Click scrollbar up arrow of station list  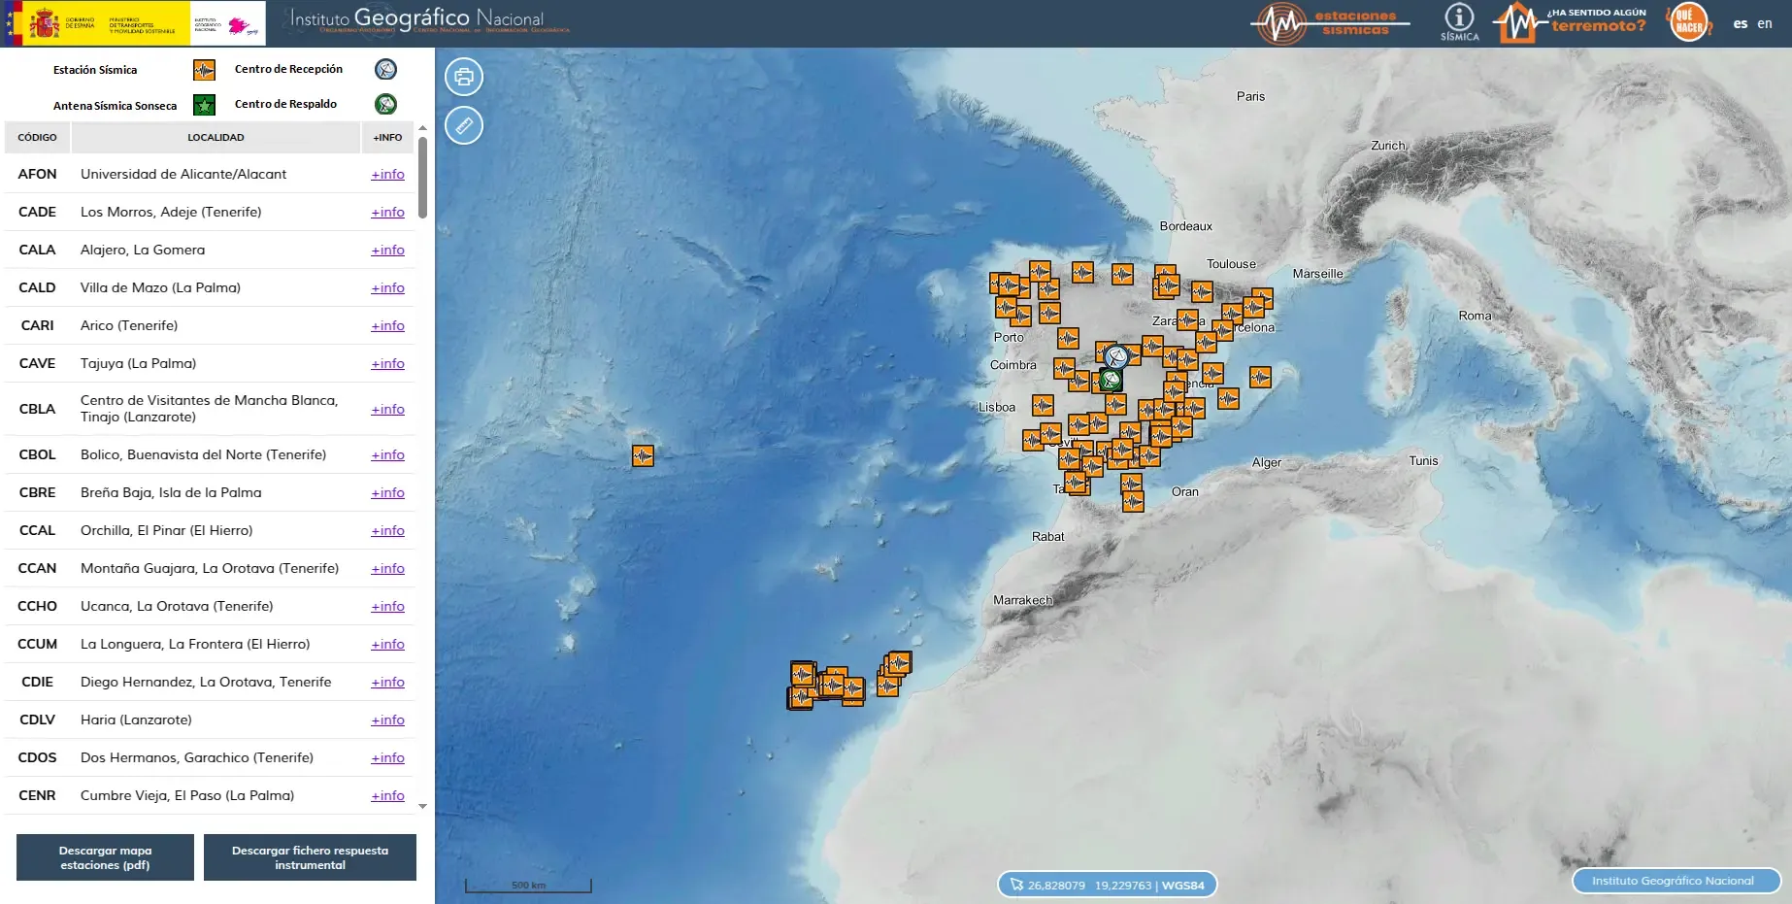(x=422, y=128)
